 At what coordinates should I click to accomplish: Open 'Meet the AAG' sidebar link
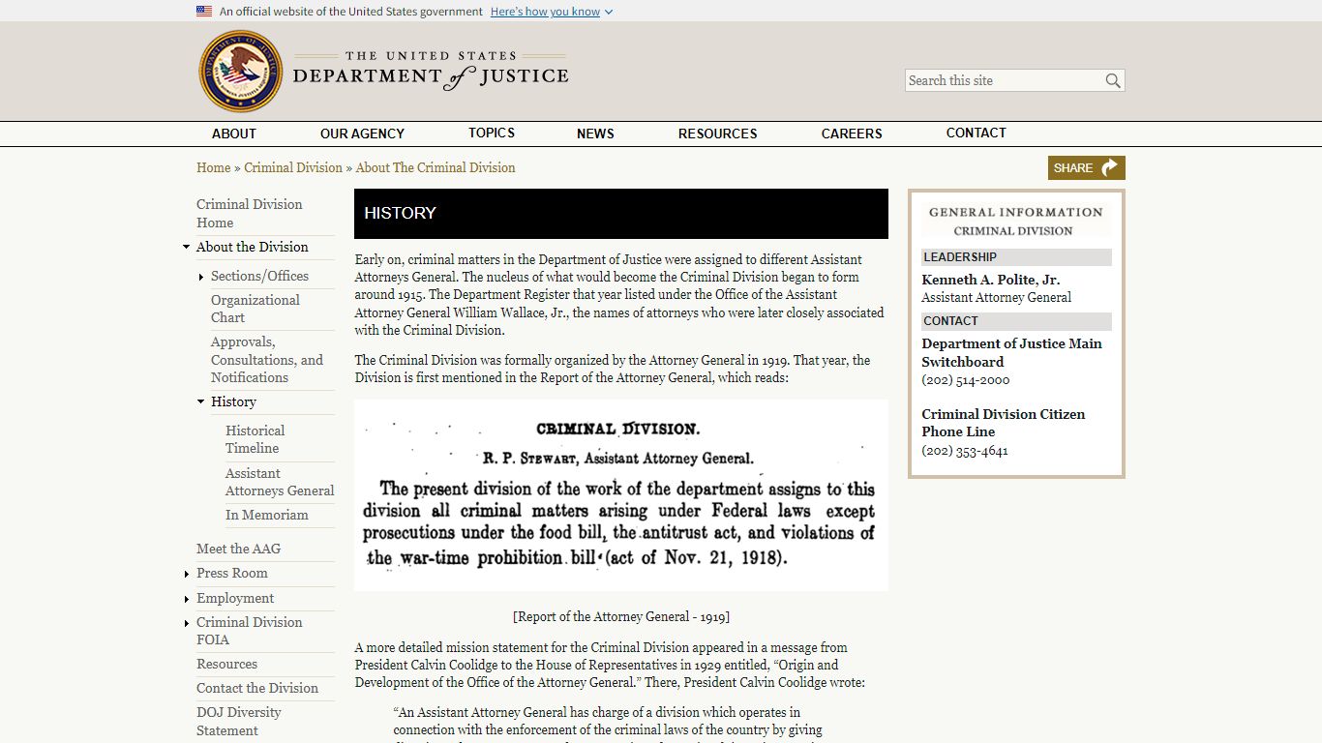pyautogui.click(x=238, y=549)
